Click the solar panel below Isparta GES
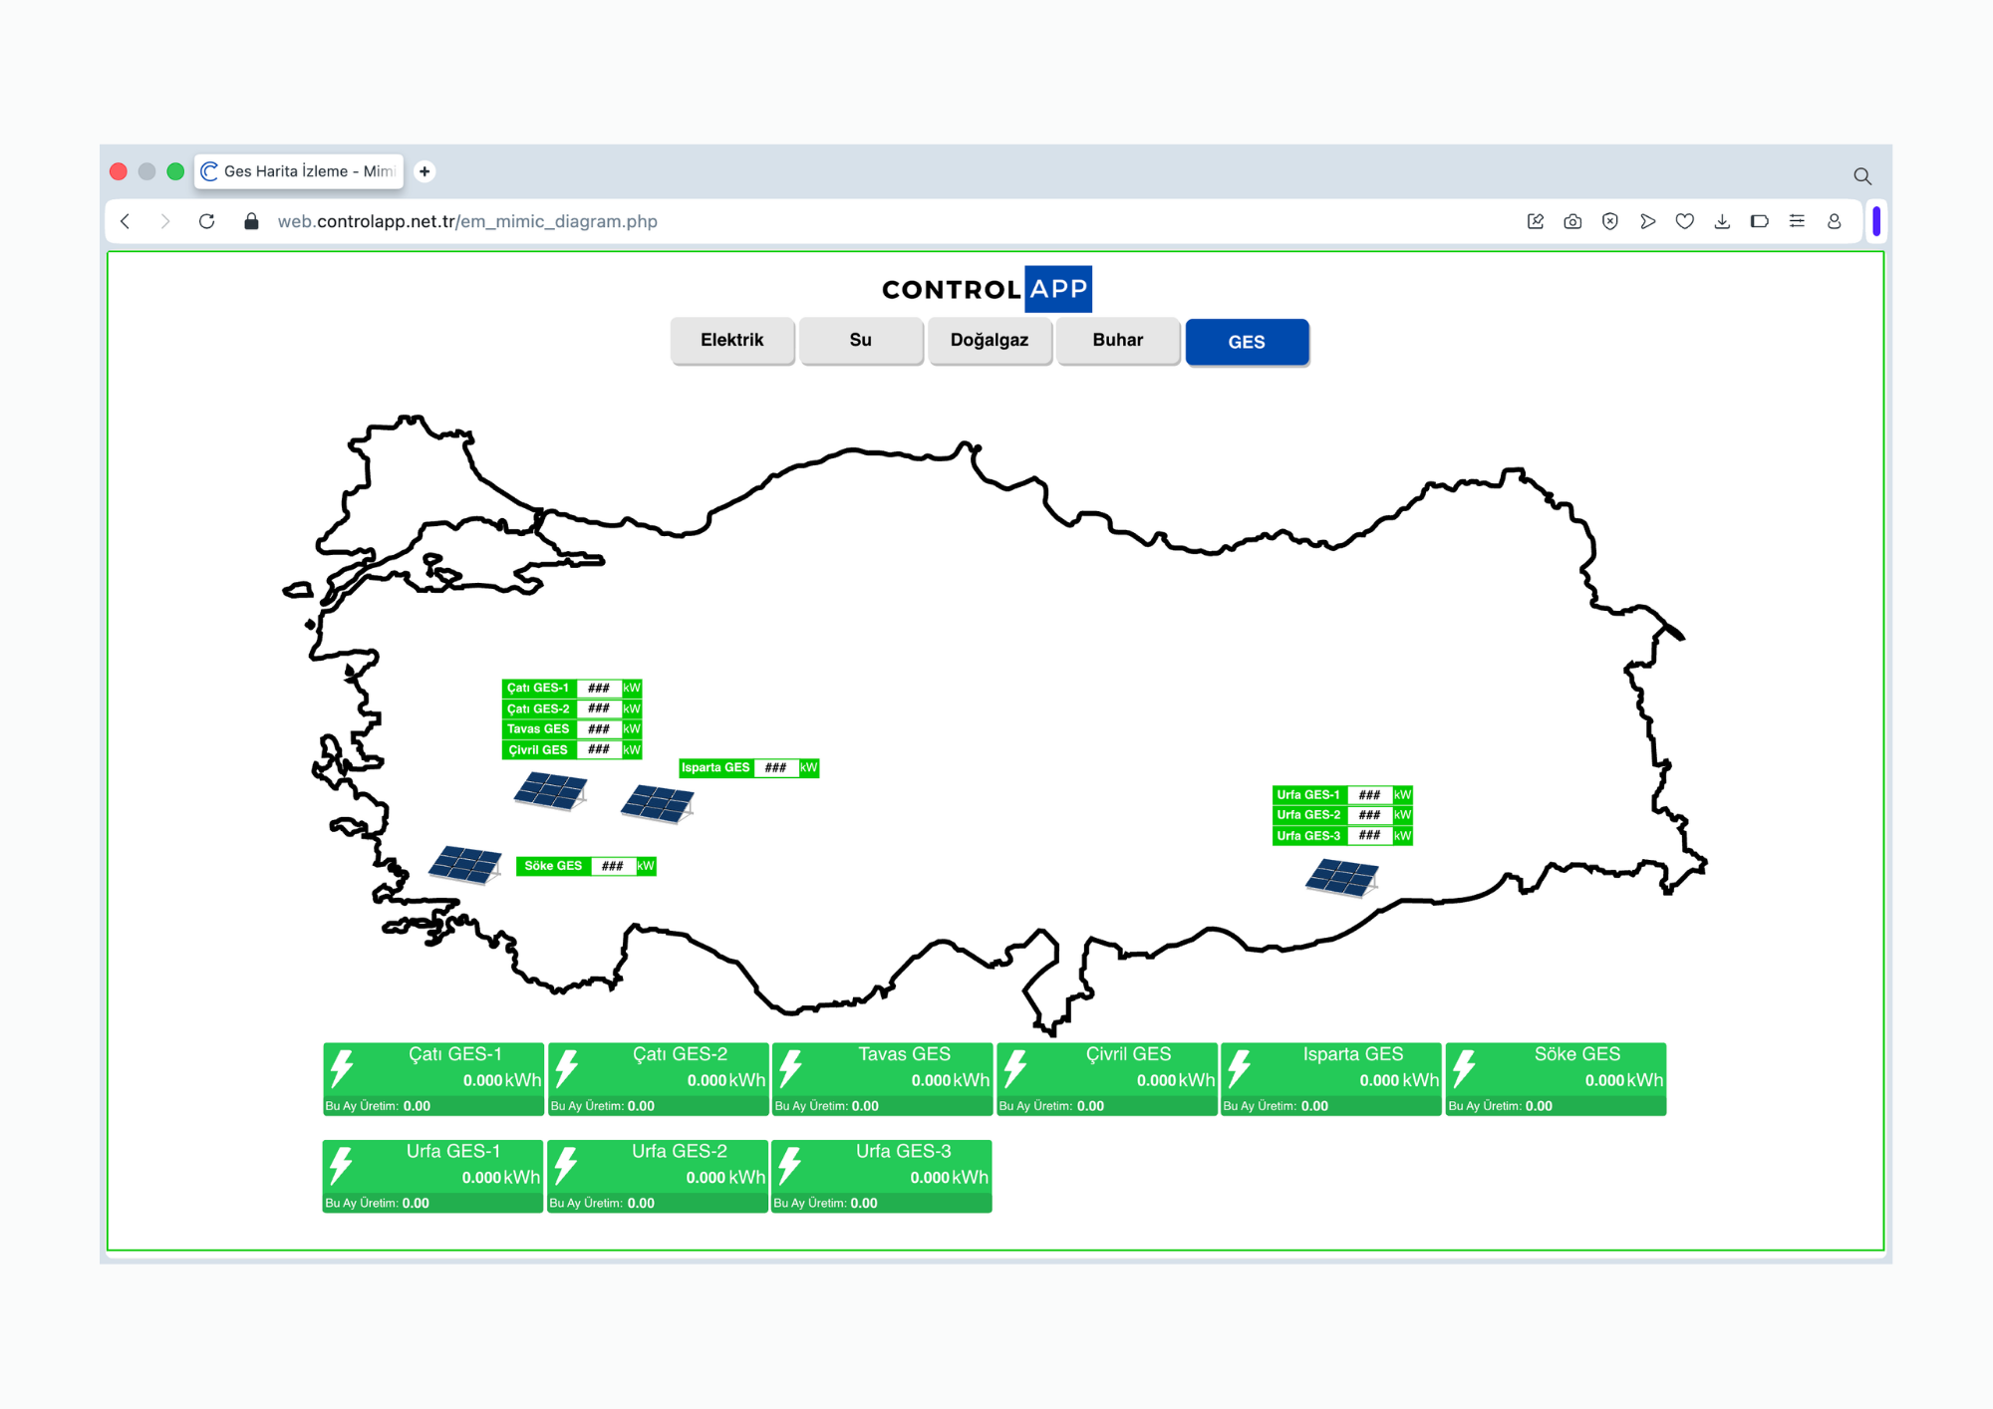 658,803
